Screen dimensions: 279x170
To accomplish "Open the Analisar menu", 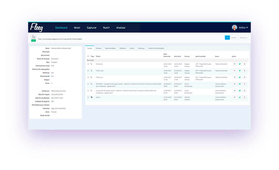I will tap(121, 28).
